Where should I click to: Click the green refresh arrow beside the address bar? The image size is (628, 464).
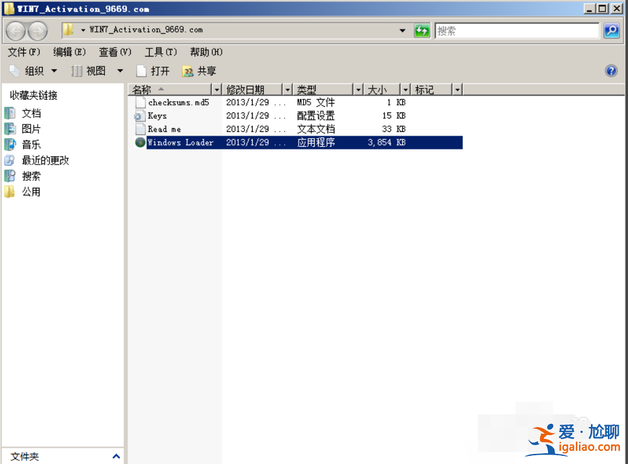click(422, 30)
